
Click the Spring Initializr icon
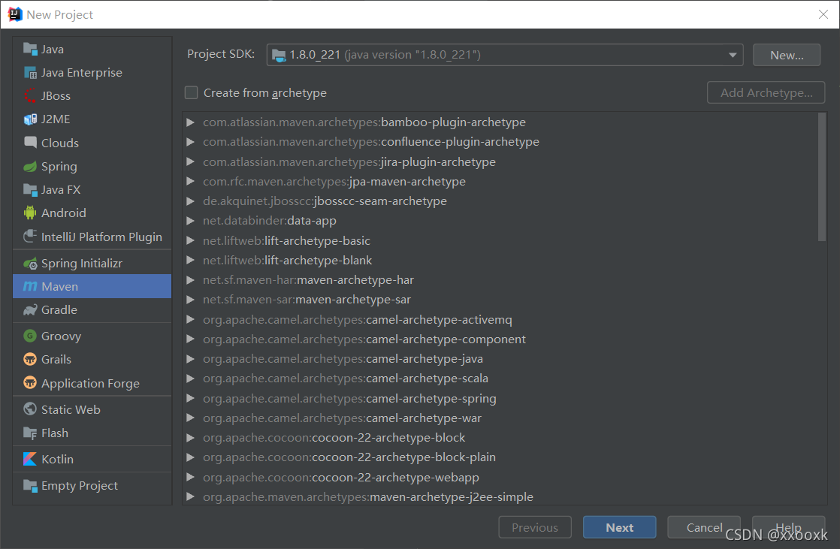30,263
